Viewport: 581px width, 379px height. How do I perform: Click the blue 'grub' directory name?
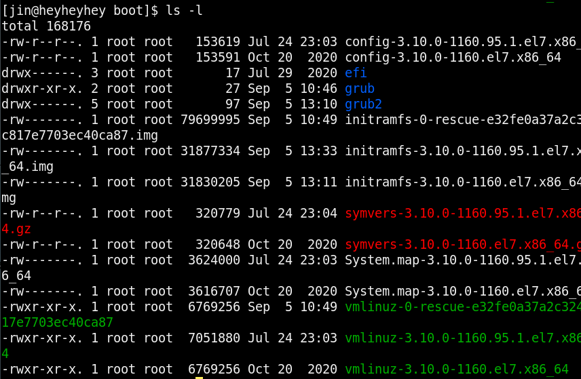(360, 89)
